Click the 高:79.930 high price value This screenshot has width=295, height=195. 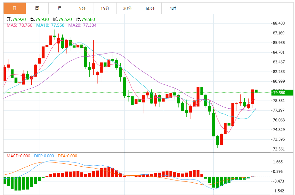39,19
